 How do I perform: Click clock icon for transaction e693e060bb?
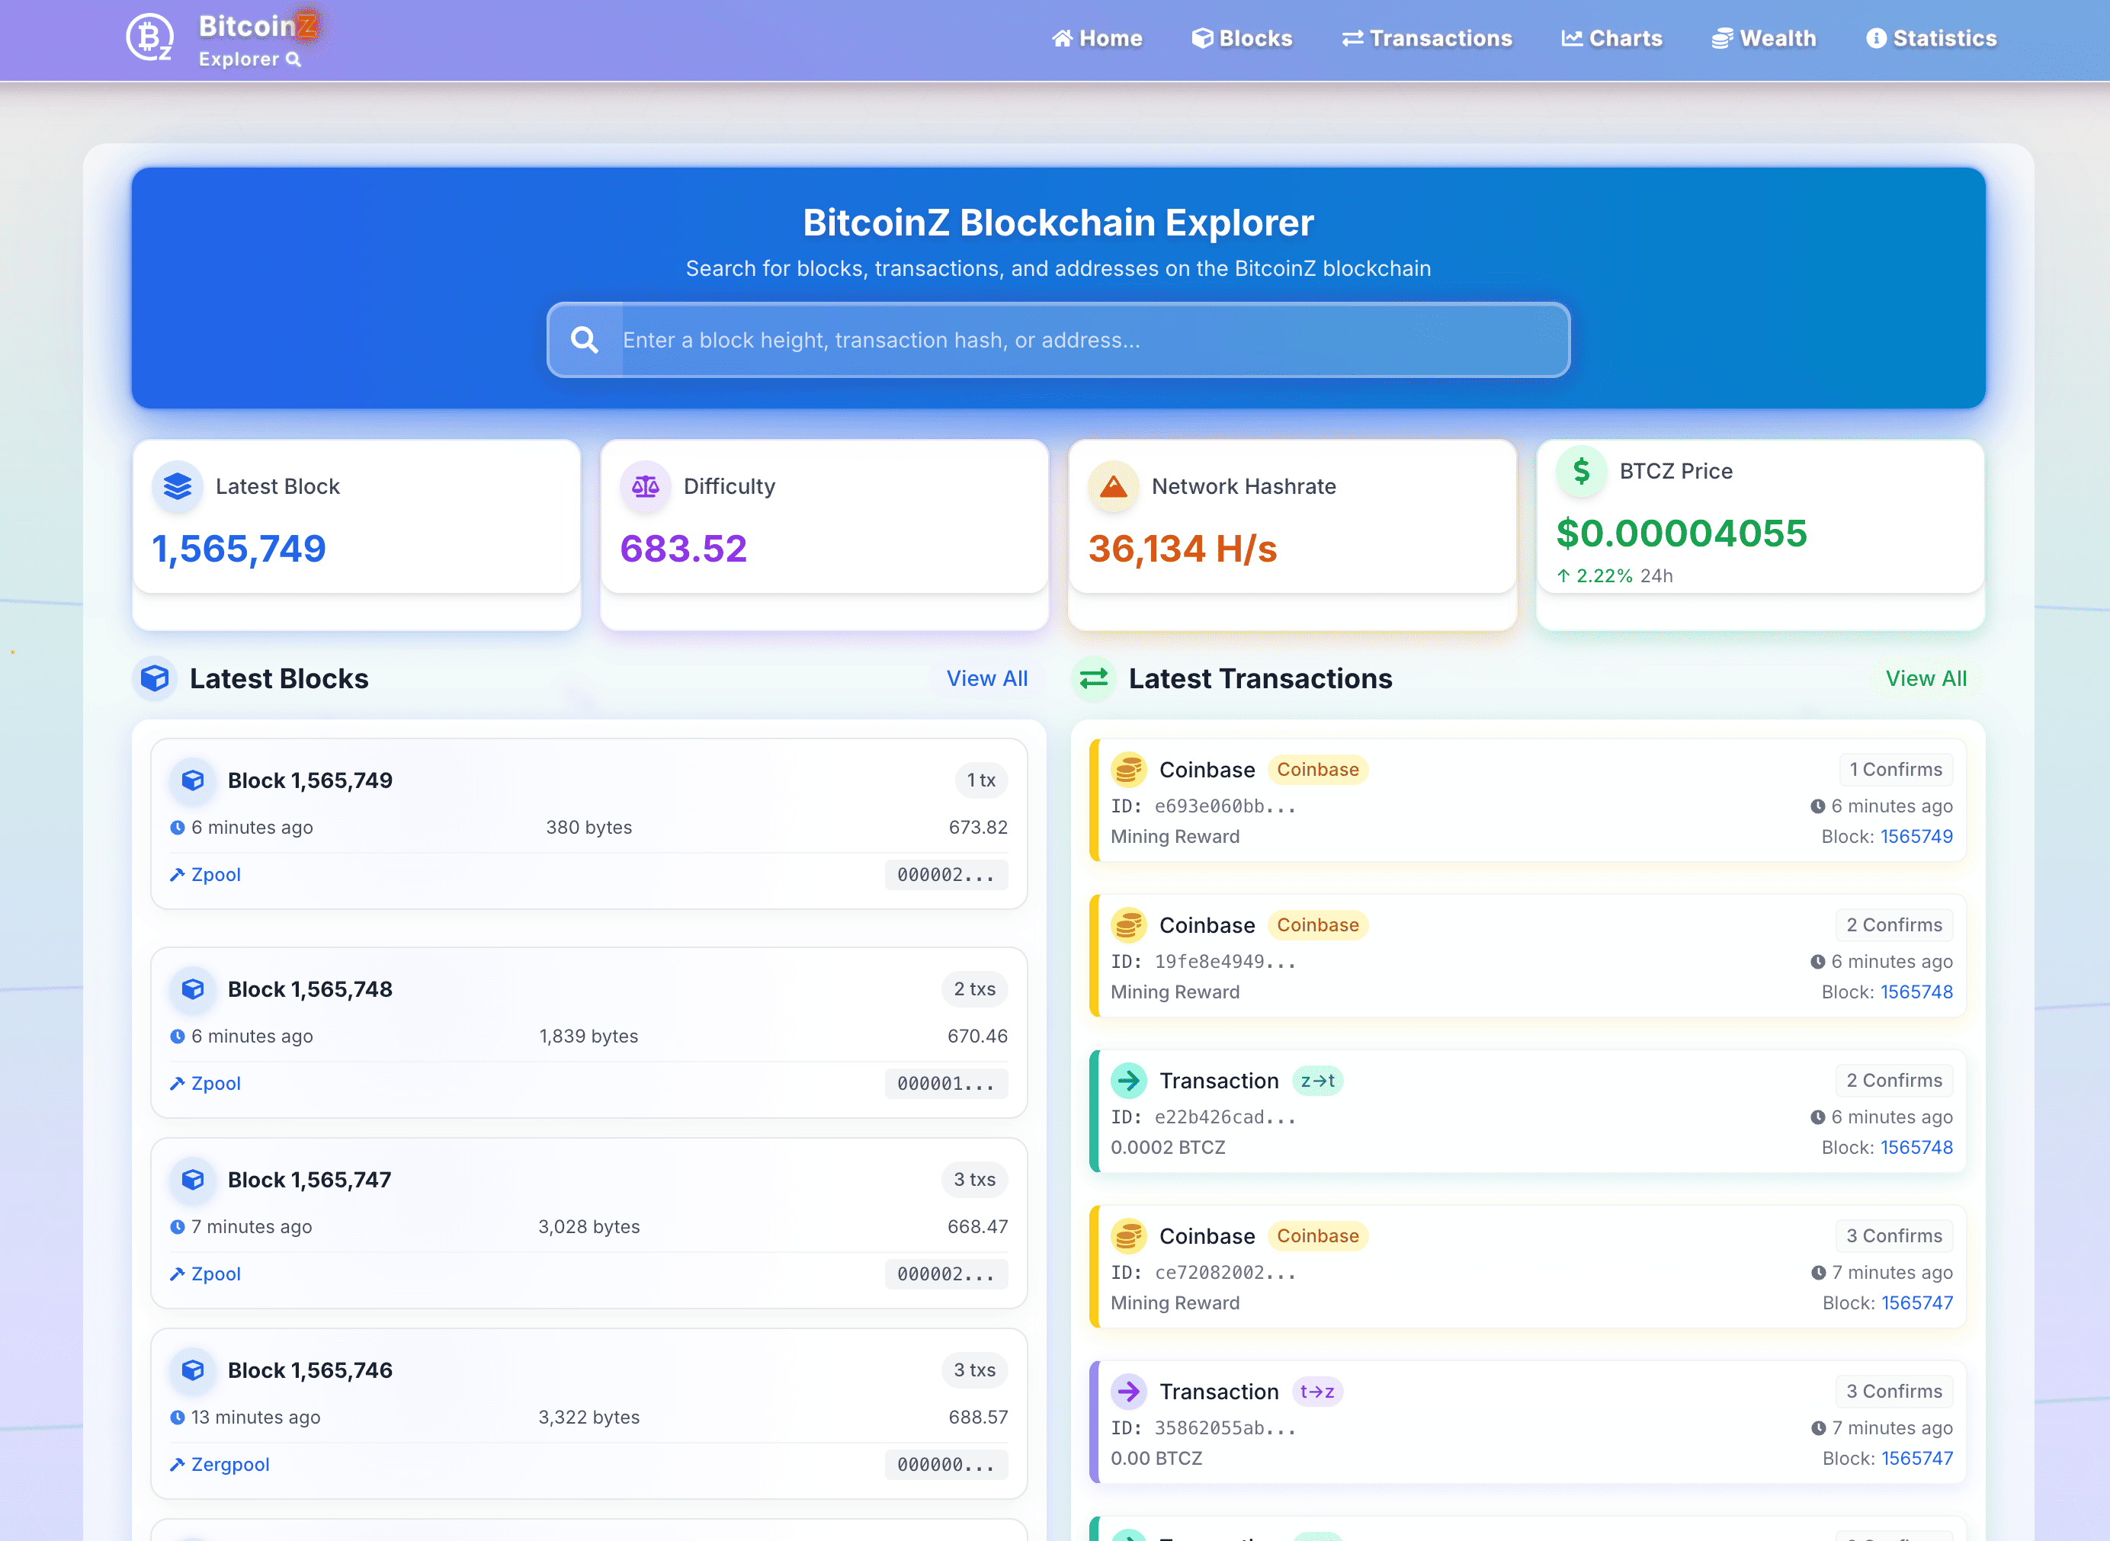1818,806
